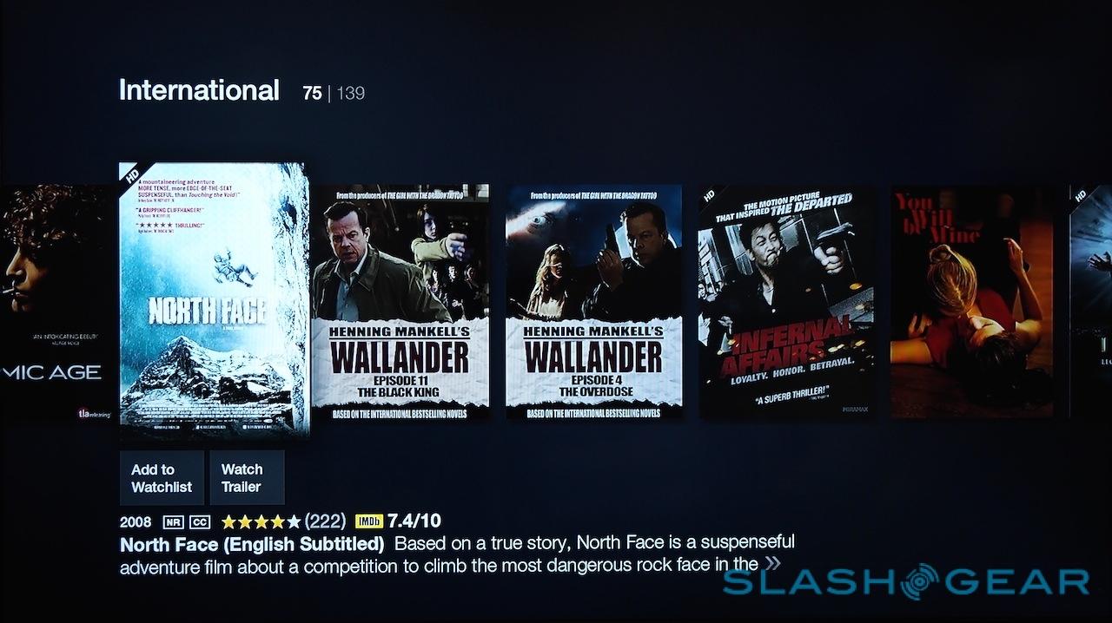Open the You Will Be Mine poster
The width and height of the screenshot is (1112, 623).
(973, 302)
